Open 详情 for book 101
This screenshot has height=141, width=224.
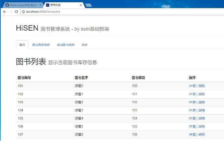coord(192,86)
